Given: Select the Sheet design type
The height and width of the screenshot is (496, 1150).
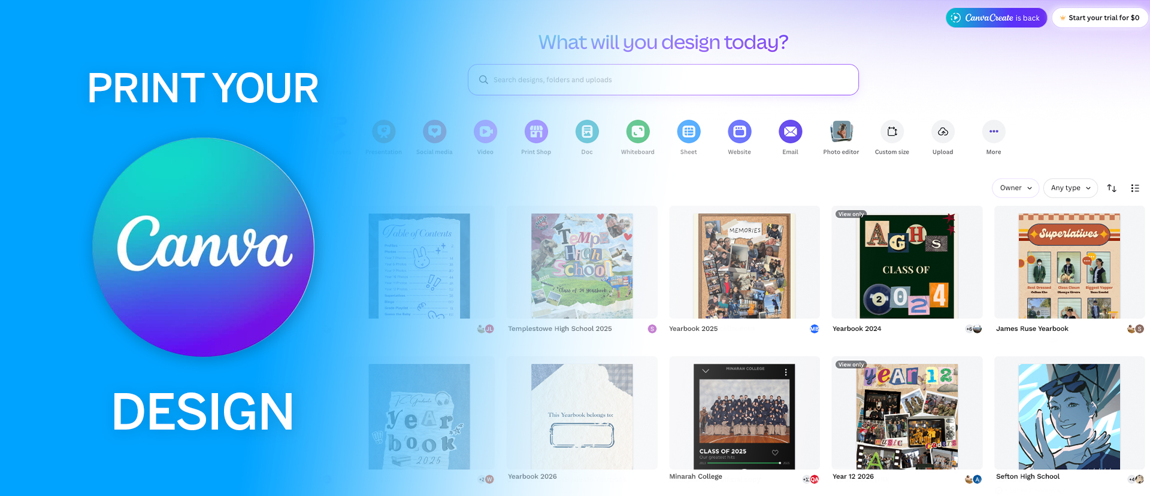Looking at the screenshot, I should pos(689,132).
